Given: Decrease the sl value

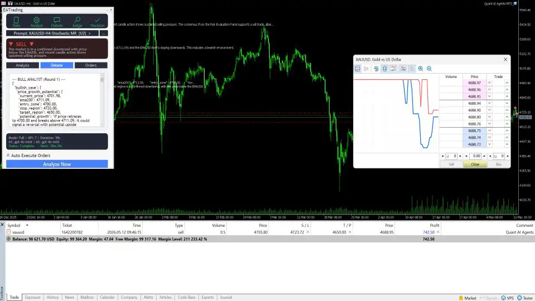Looking at the screenshot, I should pos(442,156).
